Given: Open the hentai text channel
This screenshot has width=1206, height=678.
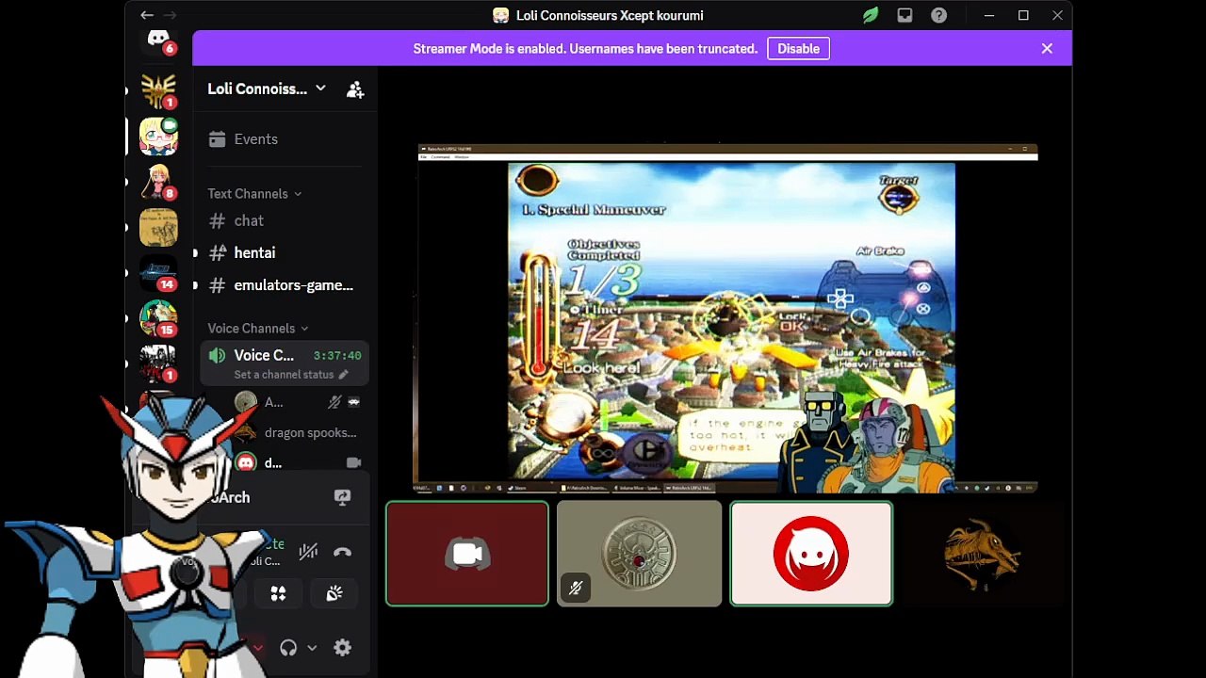Looking at the screenshot, I should (284, 252).
